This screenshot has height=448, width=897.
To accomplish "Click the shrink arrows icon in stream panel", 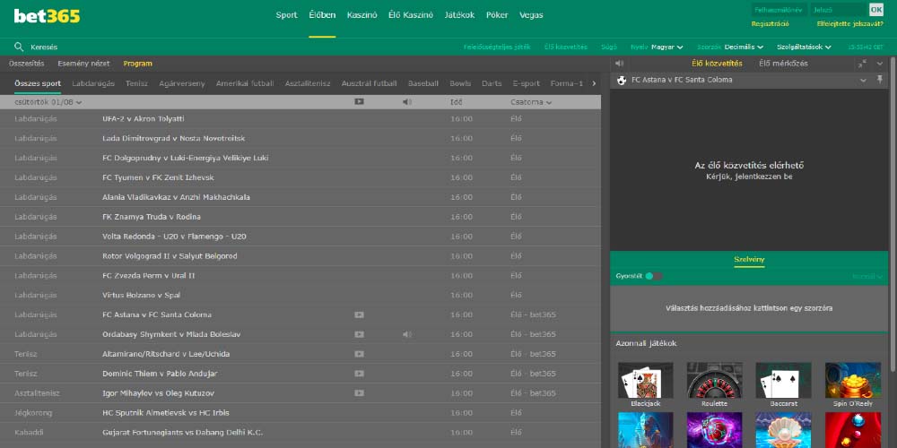I will 862,64.
